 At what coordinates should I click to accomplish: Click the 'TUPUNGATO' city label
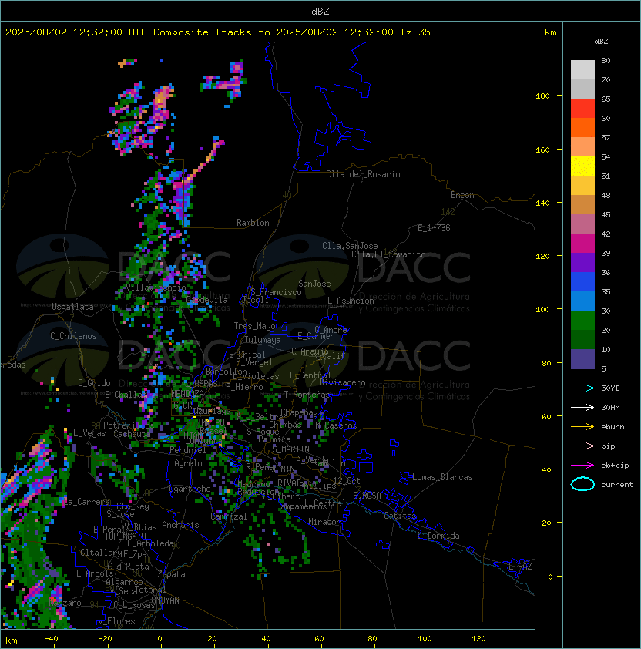[x=126, y=536]
